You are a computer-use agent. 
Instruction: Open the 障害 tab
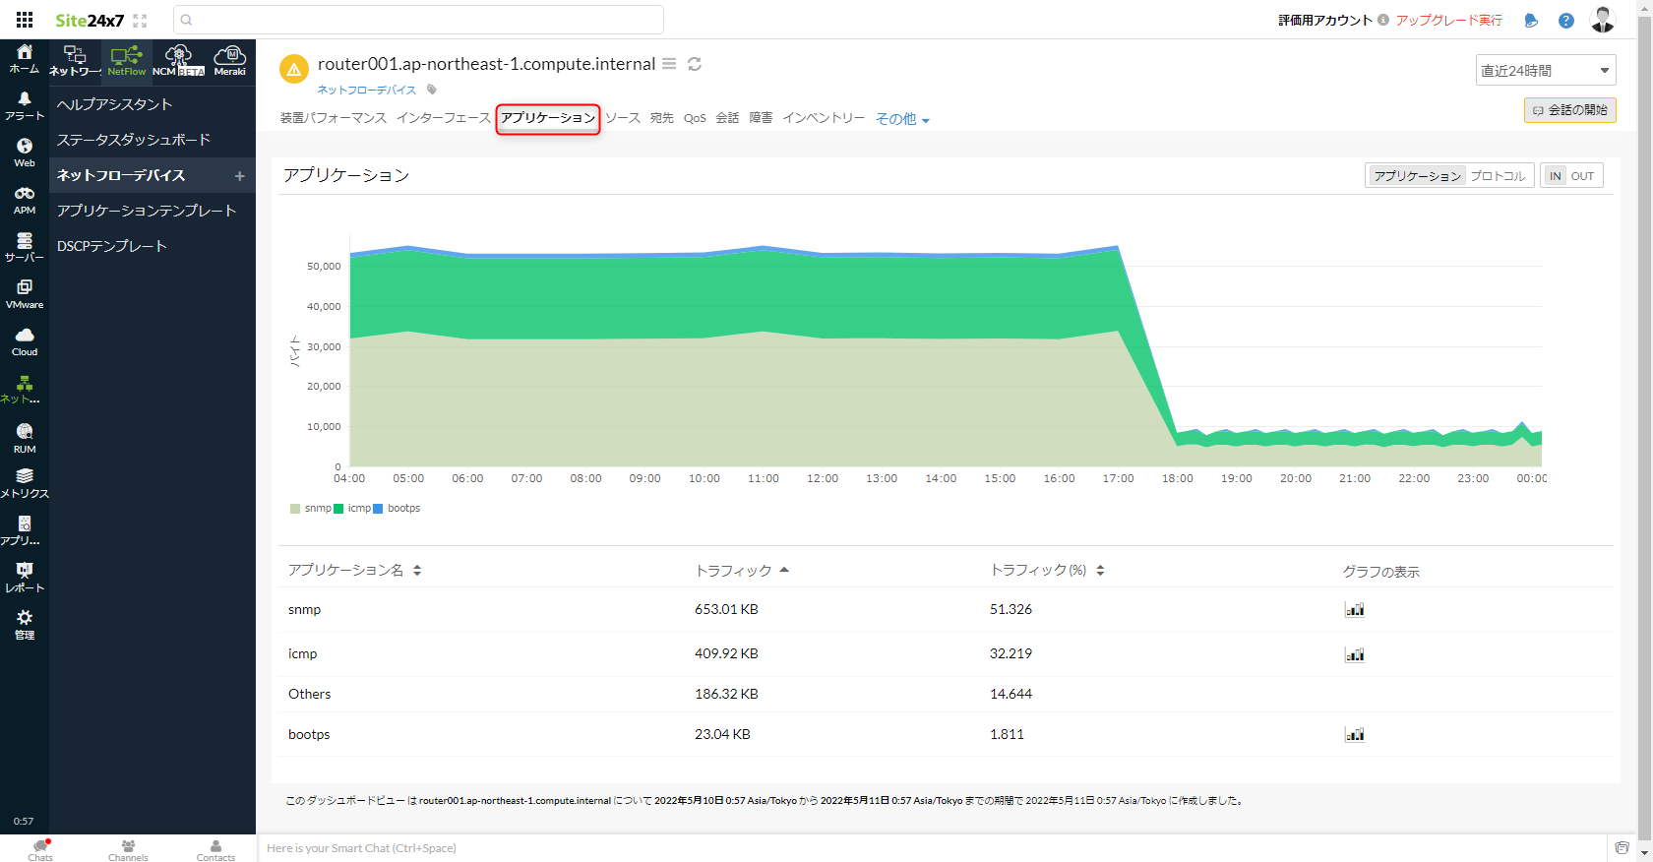tap(761, 118)
